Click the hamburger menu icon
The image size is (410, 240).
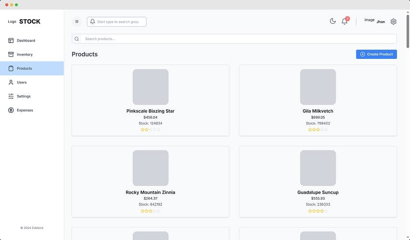tap(77, 22)
